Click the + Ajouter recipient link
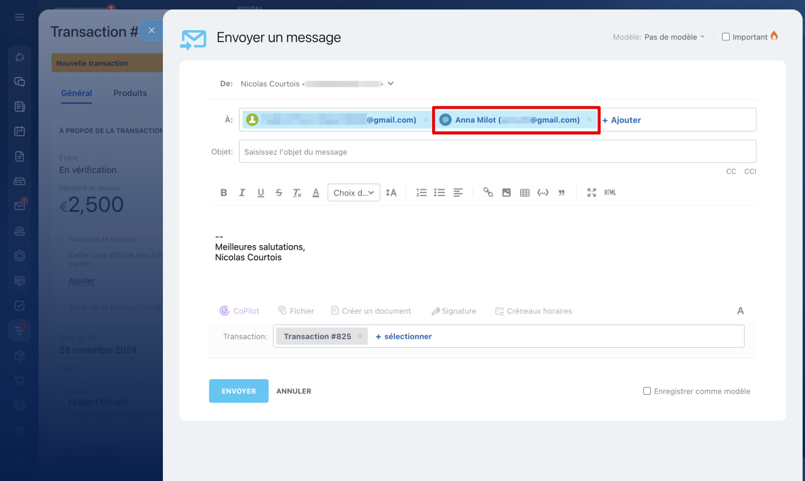Viewport: 805px width, 481px height. 621,120
